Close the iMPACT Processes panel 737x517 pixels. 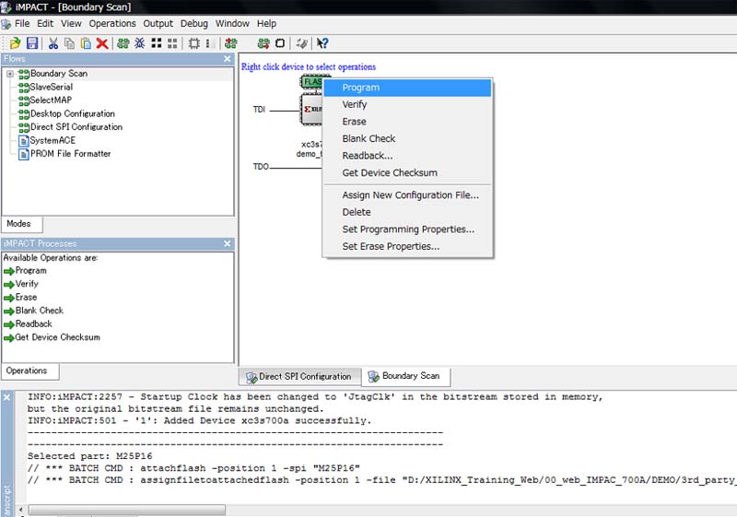[x=228, y=243]
